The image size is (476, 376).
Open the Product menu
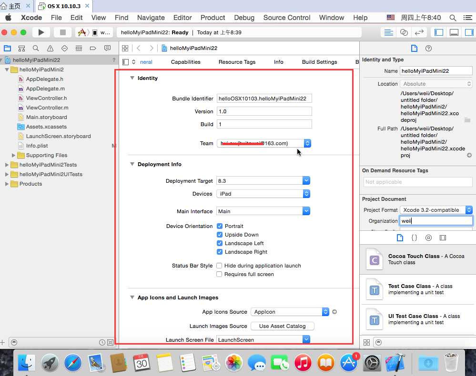click(213, 18)
